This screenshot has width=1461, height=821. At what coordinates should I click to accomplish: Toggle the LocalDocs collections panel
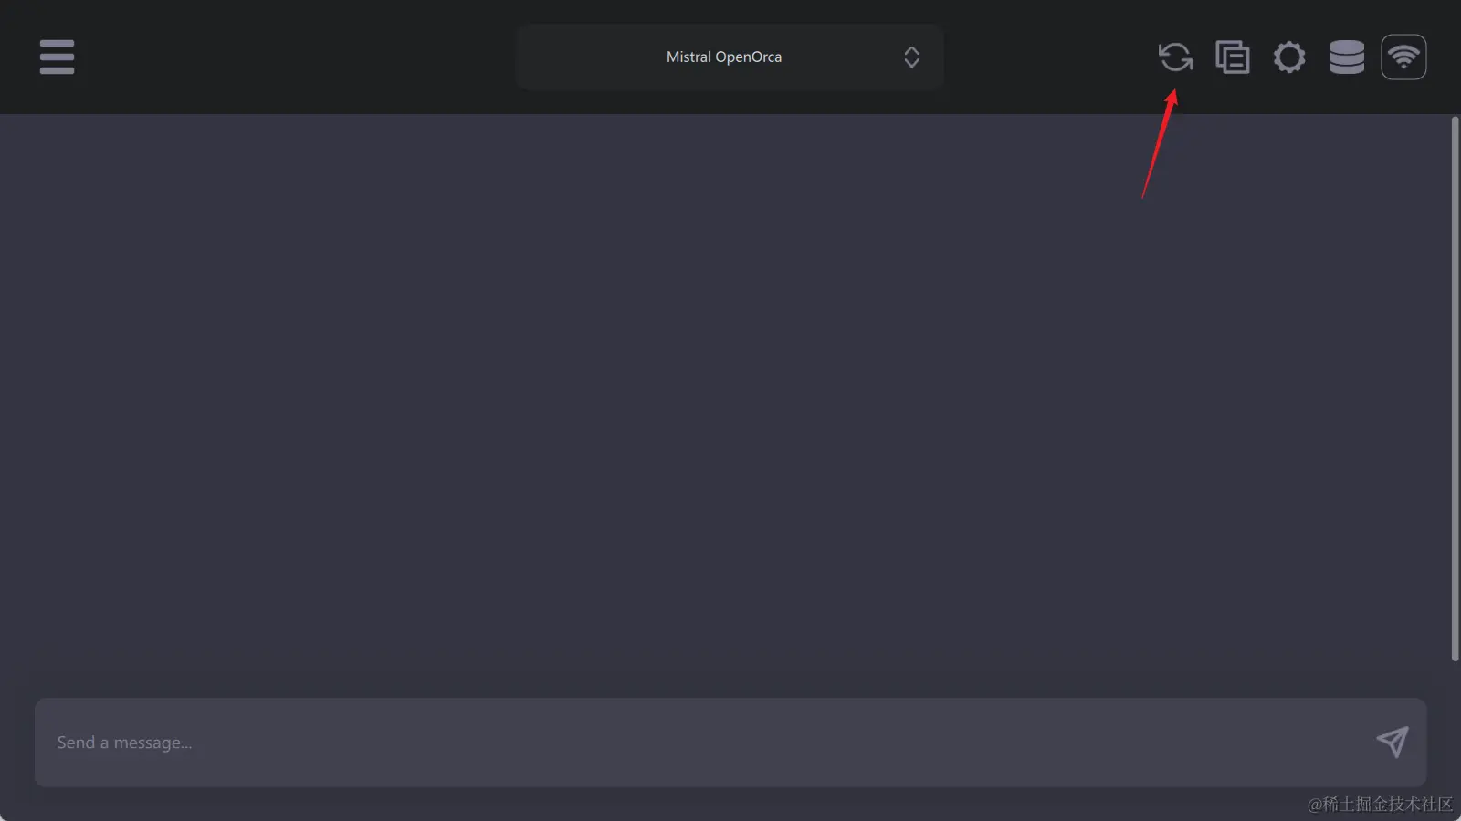(1346, 57)
